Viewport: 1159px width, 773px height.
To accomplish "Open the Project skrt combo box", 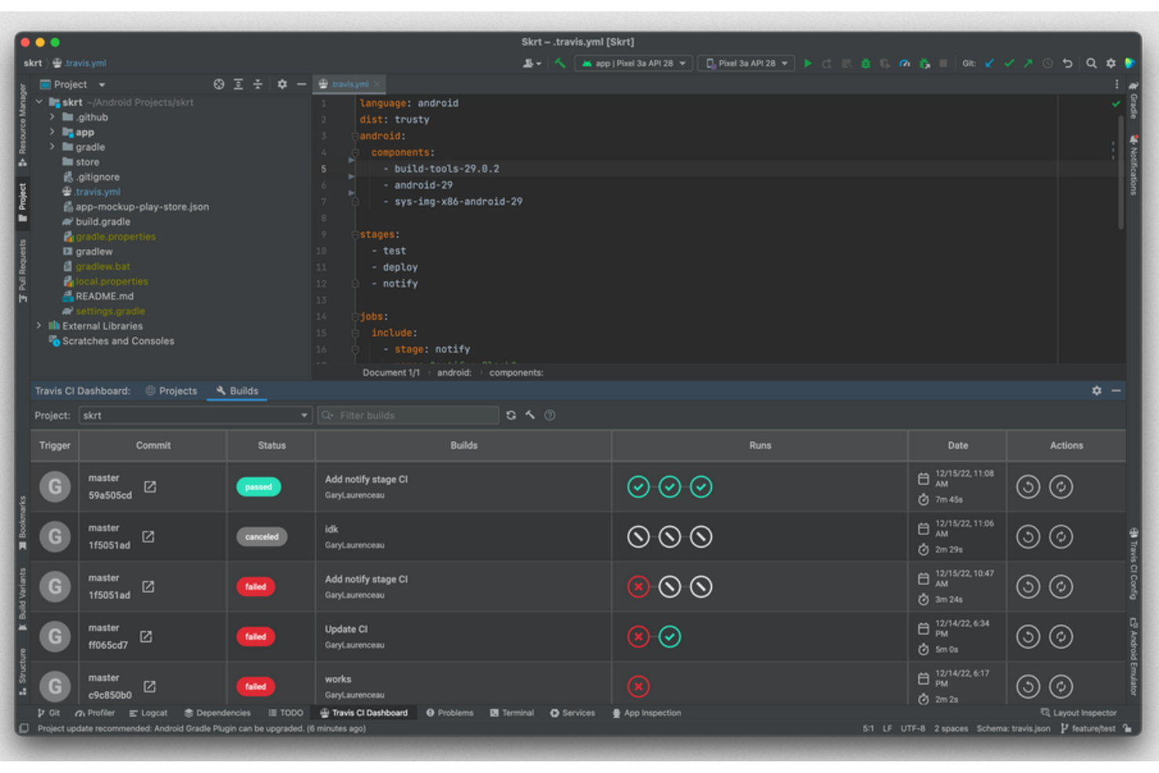I will click(x=195, y=415).
